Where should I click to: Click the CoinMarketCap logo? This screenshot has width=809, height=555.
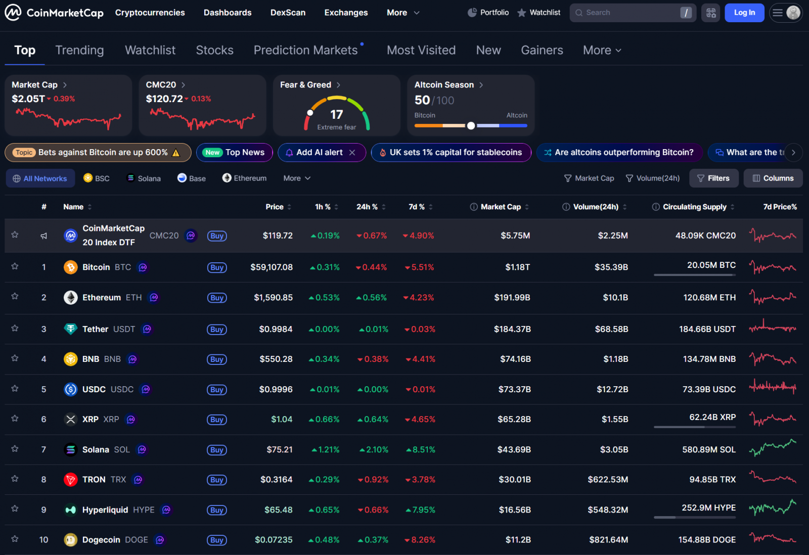click(54, 13)
